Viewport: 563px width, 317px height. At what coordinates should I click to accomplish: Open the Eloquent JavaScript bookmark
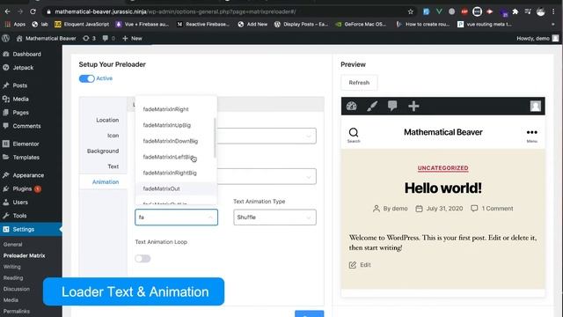click(x=82, y=24)
